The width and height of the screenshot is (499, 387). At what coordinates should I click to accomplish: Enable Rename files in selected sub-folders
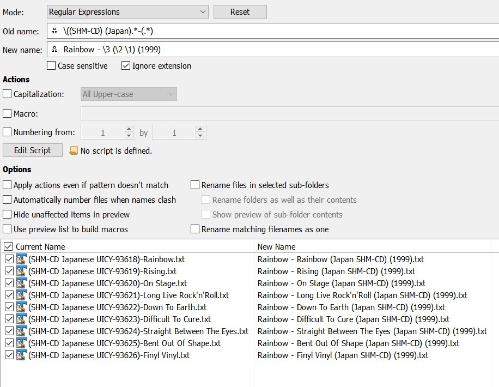pos(195,185)
